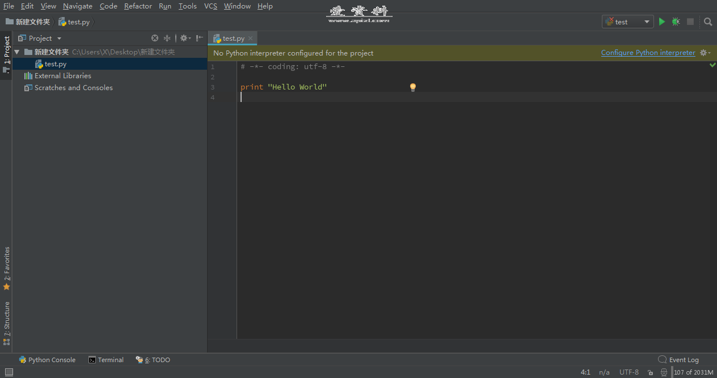Collapse the 新建文件夹 project folder
The image size is (717, 378).
(x=16, y=52)
